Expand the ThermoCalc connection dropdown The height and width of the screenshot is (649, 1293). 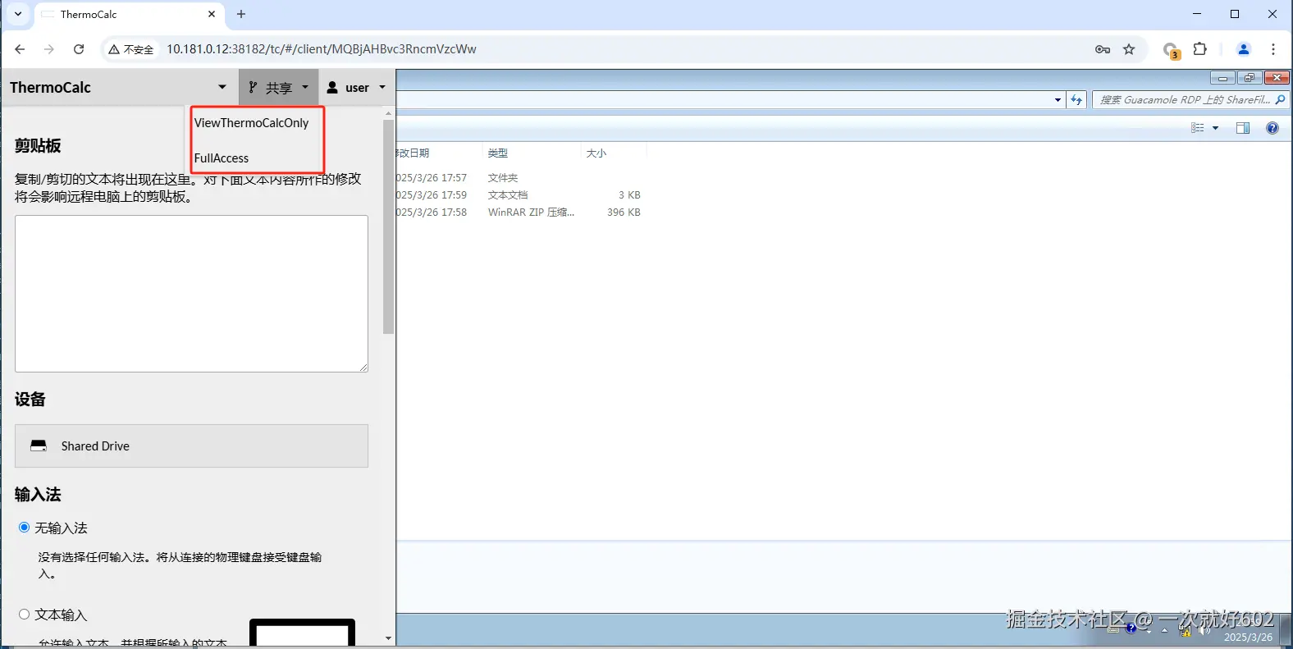tap(222, 87)
